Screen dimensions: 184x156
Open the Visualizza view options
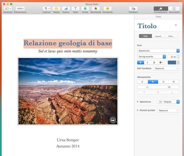pos(8,8)
